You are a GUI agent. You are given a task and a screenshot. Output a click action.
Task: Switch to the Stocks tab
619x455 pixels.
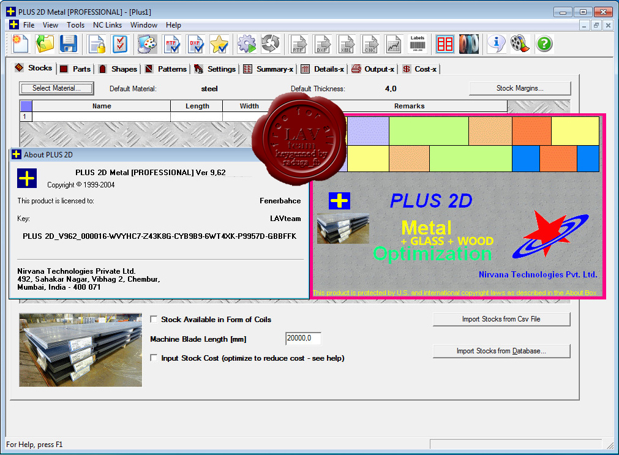coord(34,68)
